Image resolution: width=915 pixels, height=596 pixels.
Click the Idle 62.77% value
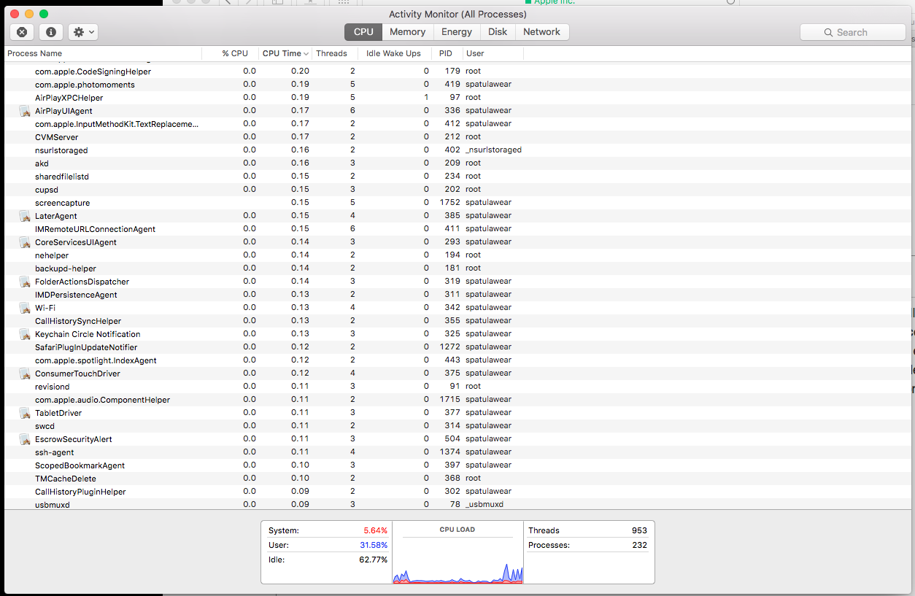(x=374, y=560)
